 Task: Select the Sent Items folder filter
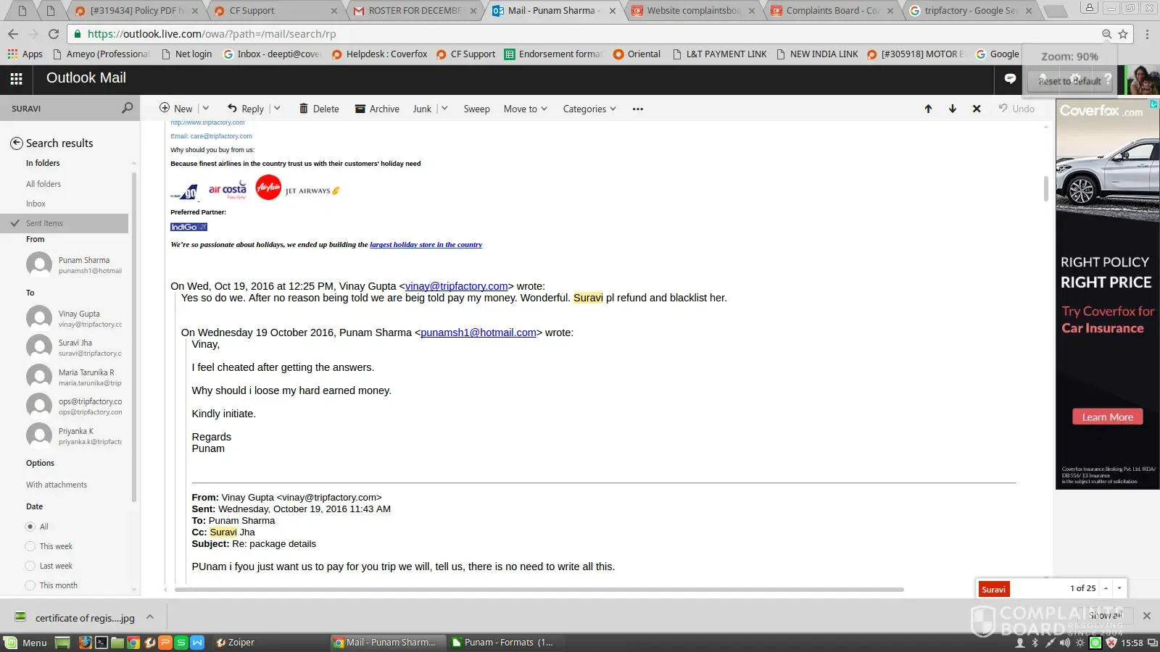tap(65, 223)
